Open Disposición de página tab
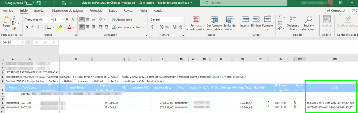 tap(67, 11)
